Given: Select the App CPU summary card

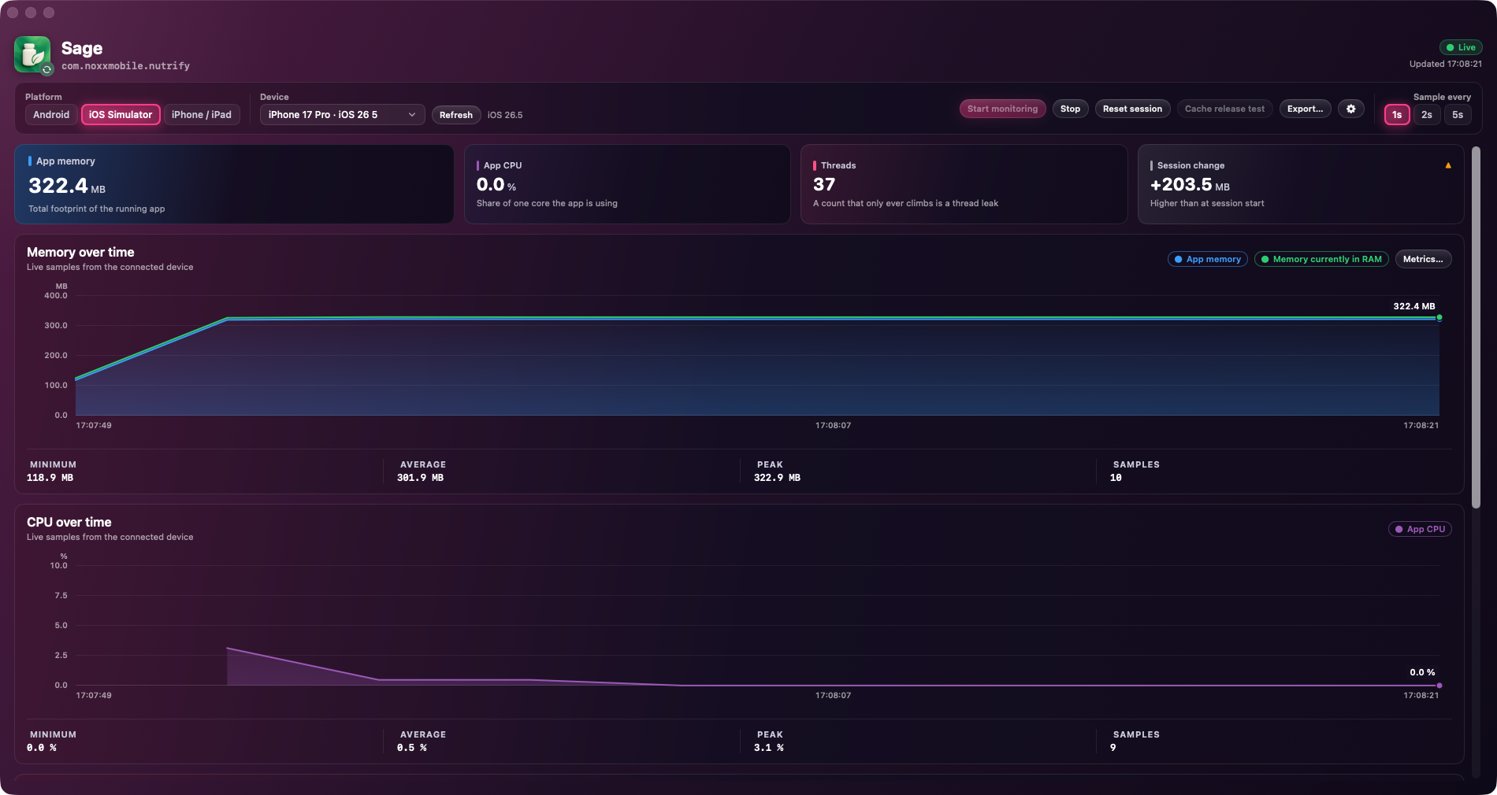Looking at the screenshot, I should [627, 184].
